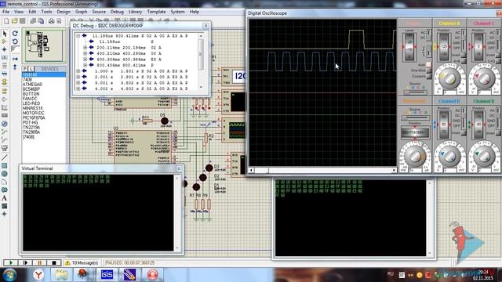Toggle the trigger Auto button
This screenshot has width=502, height=282.
429,65
